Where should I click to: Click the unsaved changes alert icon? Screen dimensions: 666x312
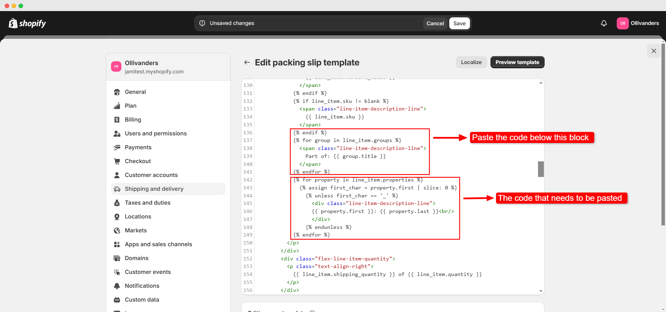coord(202,23)
